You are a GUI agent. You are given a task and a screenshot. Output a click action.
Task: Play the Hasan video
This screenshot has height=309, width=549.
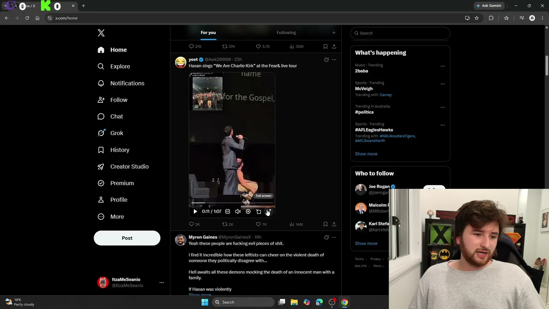coord(195,212)
